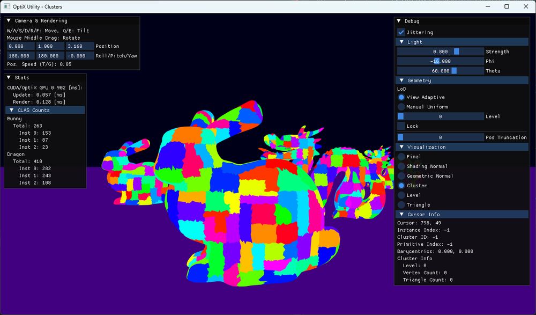This screenshot has width=536, height=315.
Task: Click the second Roll/Pitch/Yaw field showing 180.000
Action: tap(50, 55)
